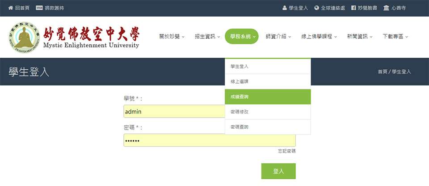Click the home icon beside 回首頁
This screenshot has height=186, width=429.
coord(11,8)
